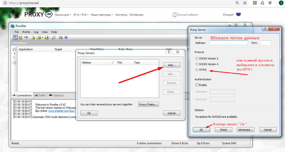Click the proxy server Address input field

click(x=229, y=43)
